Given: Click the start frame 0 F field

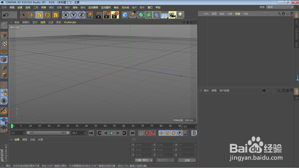Looking at the screenshot, I should click(x=18, y=133).
